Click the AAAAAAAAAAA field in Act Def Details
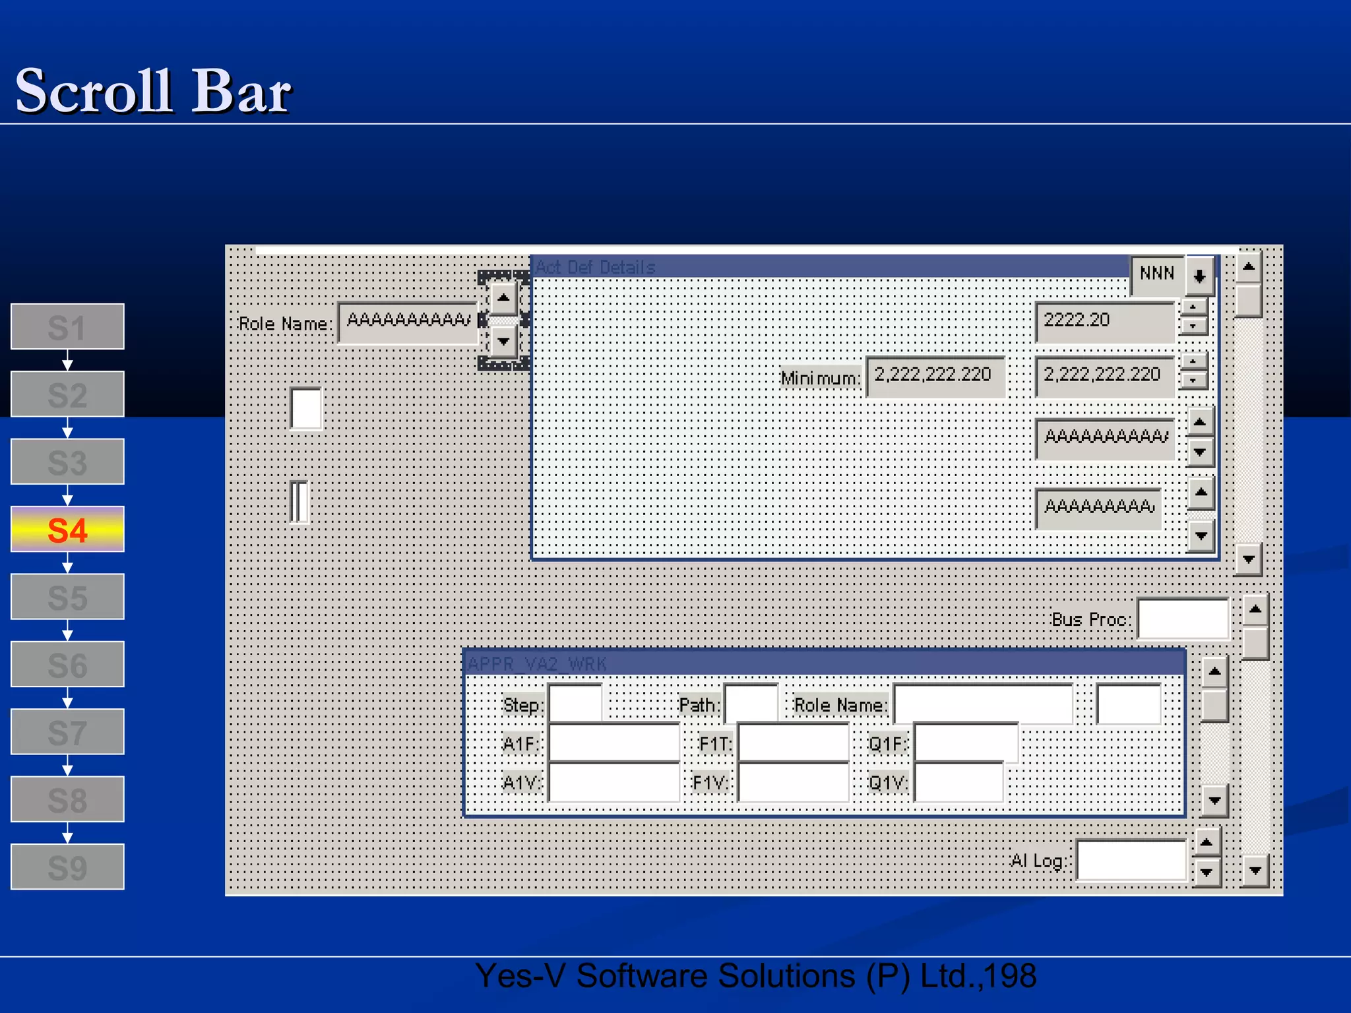This screenshot has width=1351, height=1013. [x=1105, y=439]
